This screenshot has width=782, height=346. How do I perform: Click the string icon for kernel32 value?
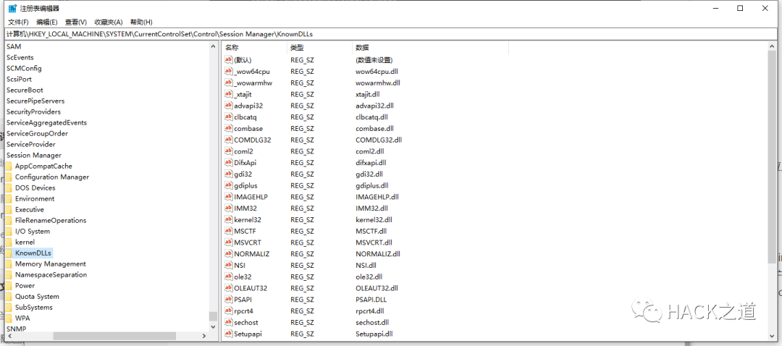click(x=229, y=219)
